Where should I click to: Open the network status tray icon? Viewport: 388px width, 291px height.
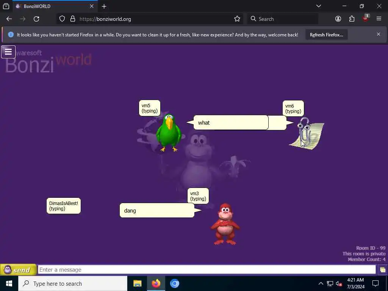point(330,283)
